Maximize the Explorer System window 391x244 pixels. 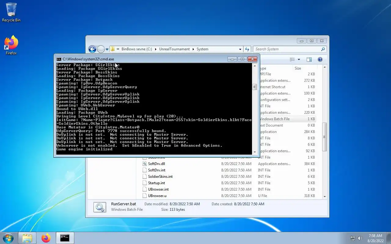pos(312,41)
